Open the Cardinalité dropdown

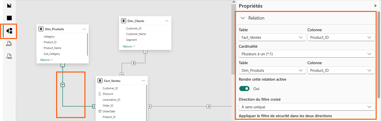(307, 54)
